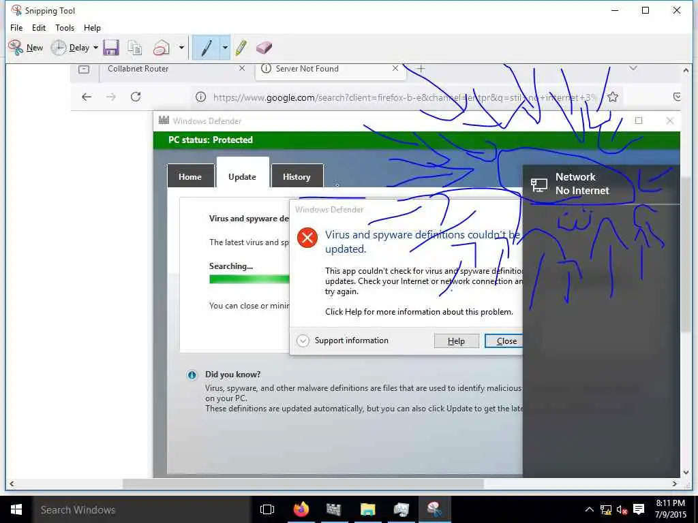The image size is (698, 523).
Task: Select the Pen tool in Snipping Tool
Action: (x=206, y=48)
